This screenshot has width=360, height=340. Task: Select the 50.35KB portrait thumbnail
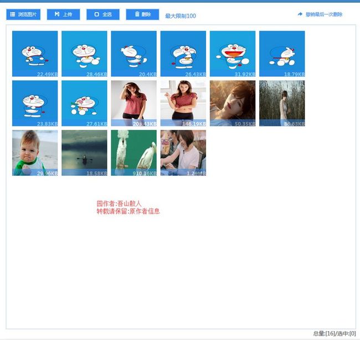click(233, 103)
